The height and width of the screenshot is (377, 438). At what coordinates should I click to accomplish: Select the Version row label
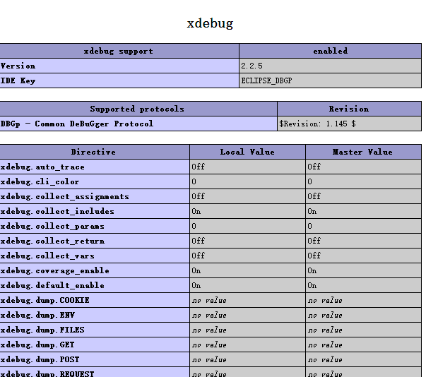tap(18, 66)
